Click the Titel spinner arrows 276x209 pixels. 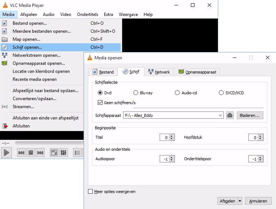[172, 137]
